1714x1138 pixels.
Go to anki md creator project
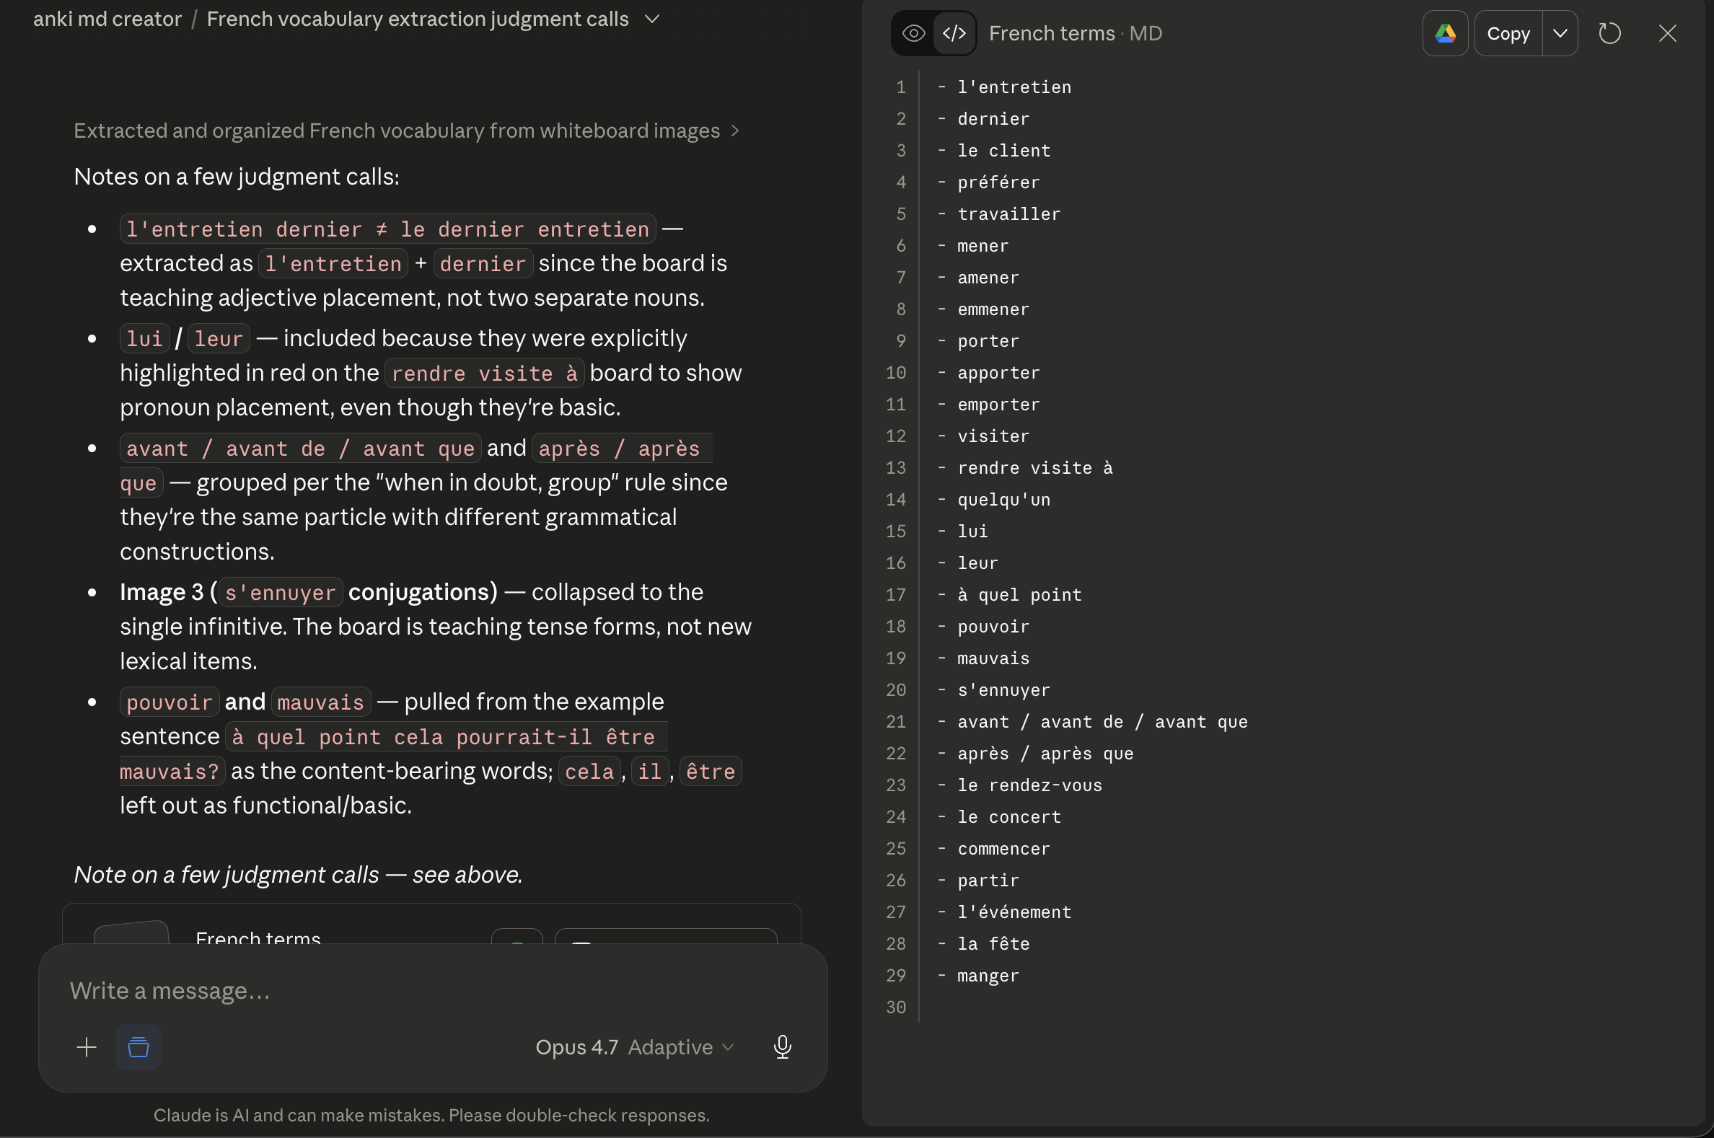click(x=107, y=19)
